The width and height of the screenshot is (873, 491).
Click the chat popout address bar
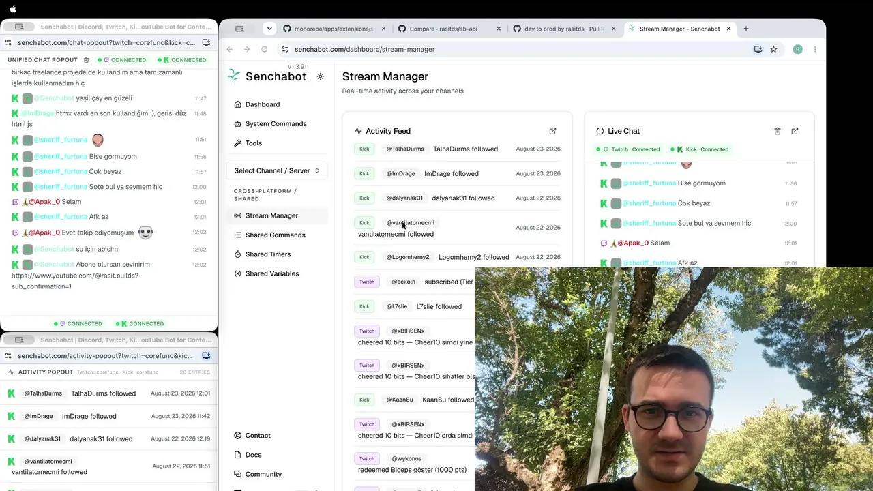click(106, 42)
